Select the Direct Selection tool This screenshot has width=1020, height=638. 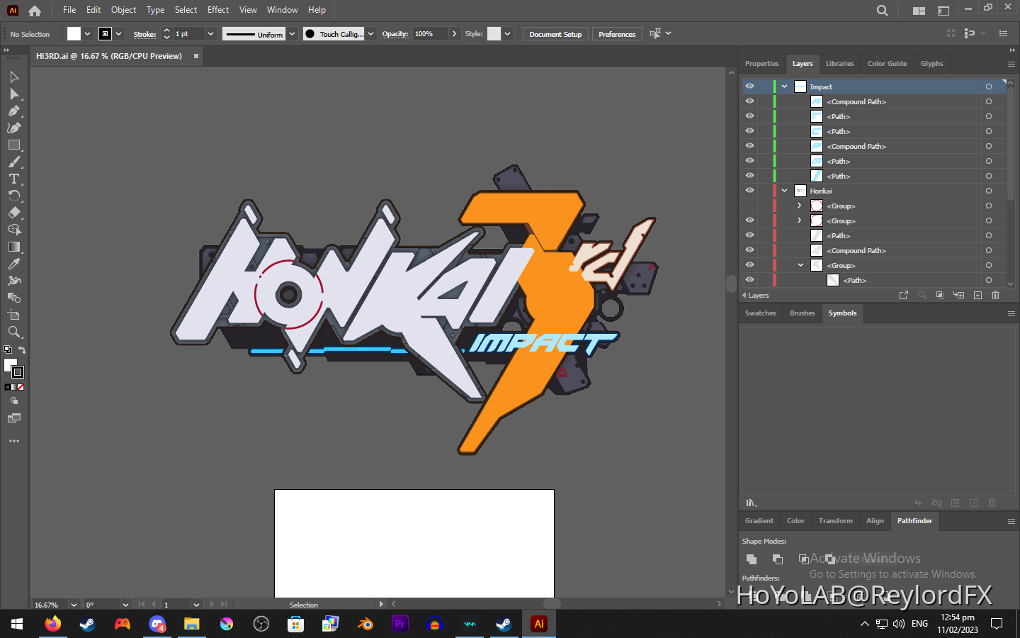pyautogui.click(x=13, y=94)
